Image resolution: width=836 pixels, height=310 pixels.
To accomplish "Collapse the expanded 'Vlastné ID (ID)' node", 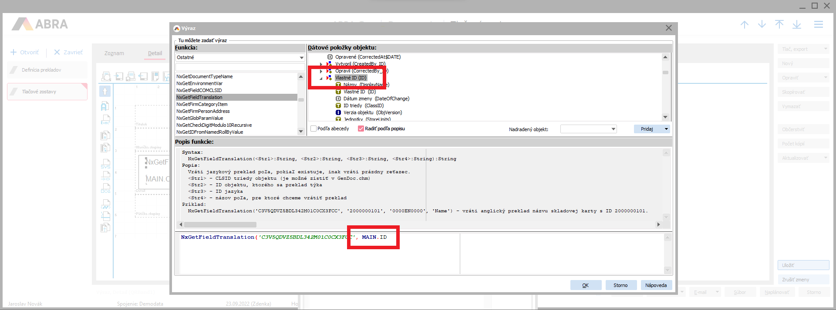I will point(321,78).
